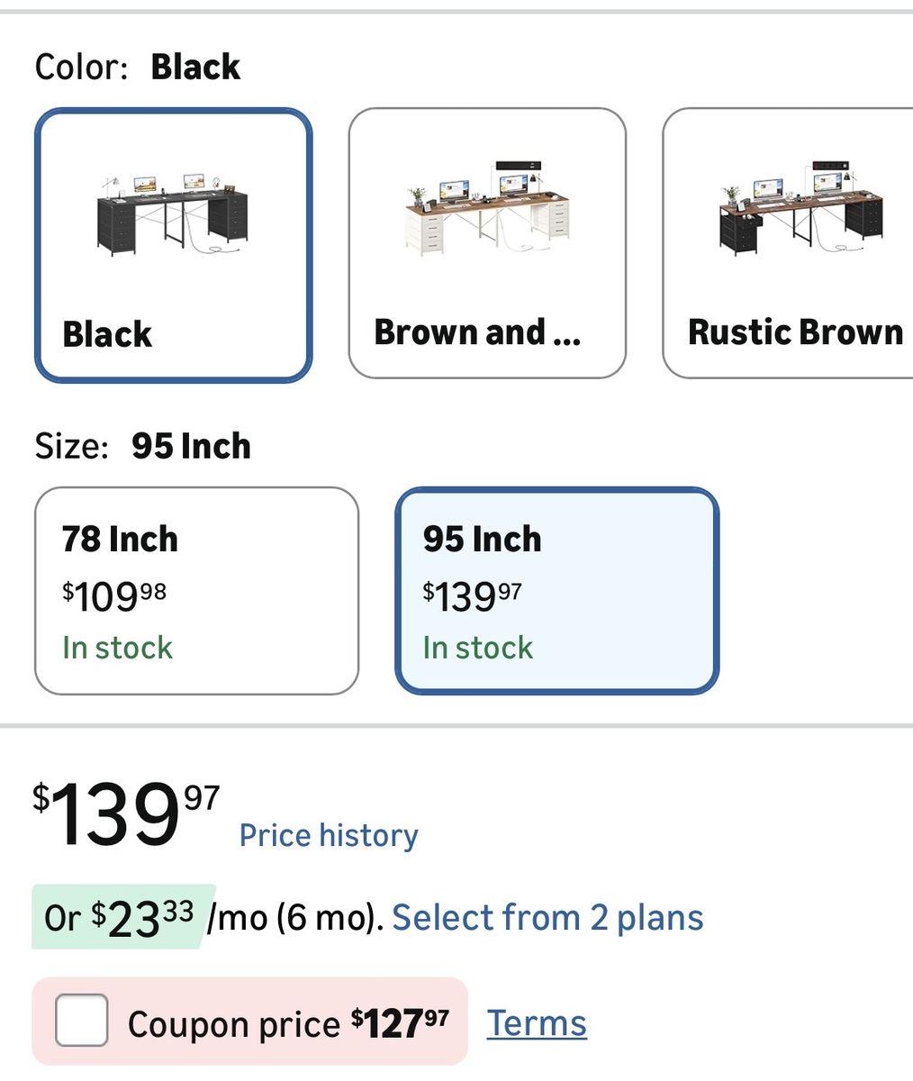913x1081 pixels.
Task: Select the 95 Inch size option
Action: [556, 590]
